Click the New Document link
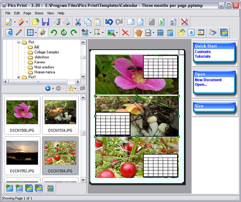The height and width of the screenshot is (202, 241). pyautogui.click(x=208, y=80)
